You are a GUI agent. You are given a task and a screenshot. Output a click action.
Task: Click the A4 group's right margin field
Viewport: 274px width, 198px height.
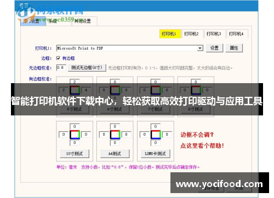coord(126,135)
